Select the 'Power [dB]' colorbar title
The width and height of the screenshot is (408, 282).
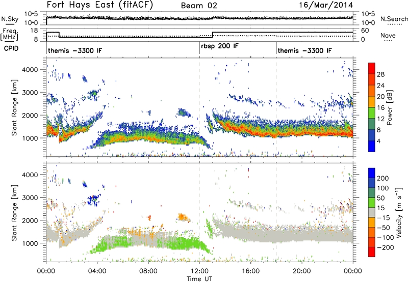(x=389, y=107)
